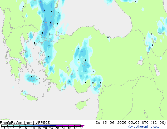Image resolution: width=167 pixels, height=129 pixels.
Task: Select the 2–5 mm legend swatch
Action: [23, 126]
